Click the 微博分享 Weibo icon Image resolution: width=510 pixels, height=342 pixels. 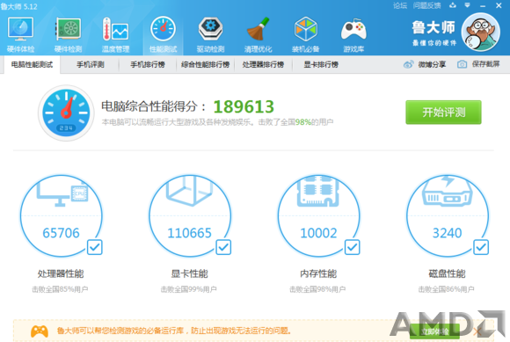[x=409, y=64]
